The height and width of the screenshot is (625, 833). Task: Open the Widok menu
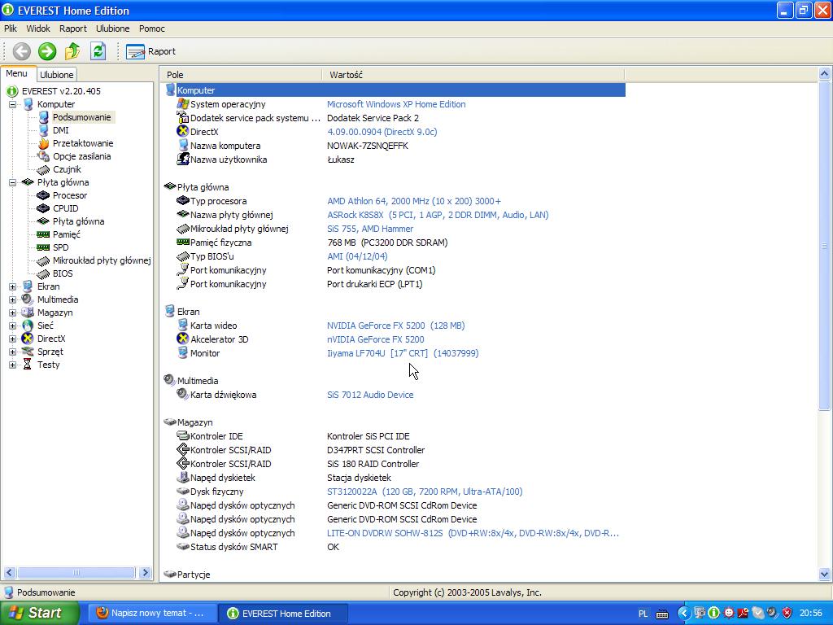[38, 28]
